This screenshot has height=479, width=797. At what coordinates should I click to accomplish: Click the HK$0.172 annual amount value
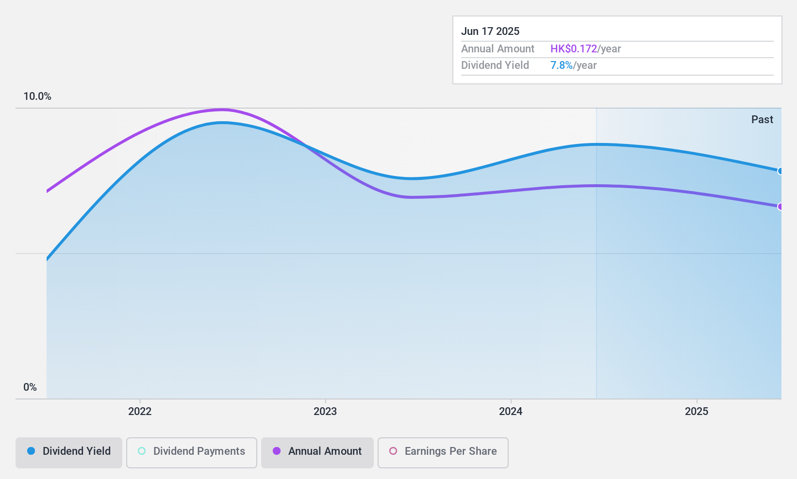574,49
